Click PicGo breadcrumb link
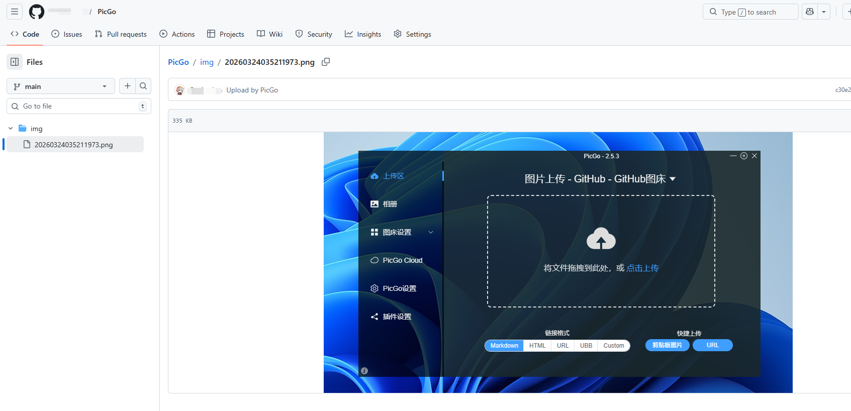 tap(178, 62)
